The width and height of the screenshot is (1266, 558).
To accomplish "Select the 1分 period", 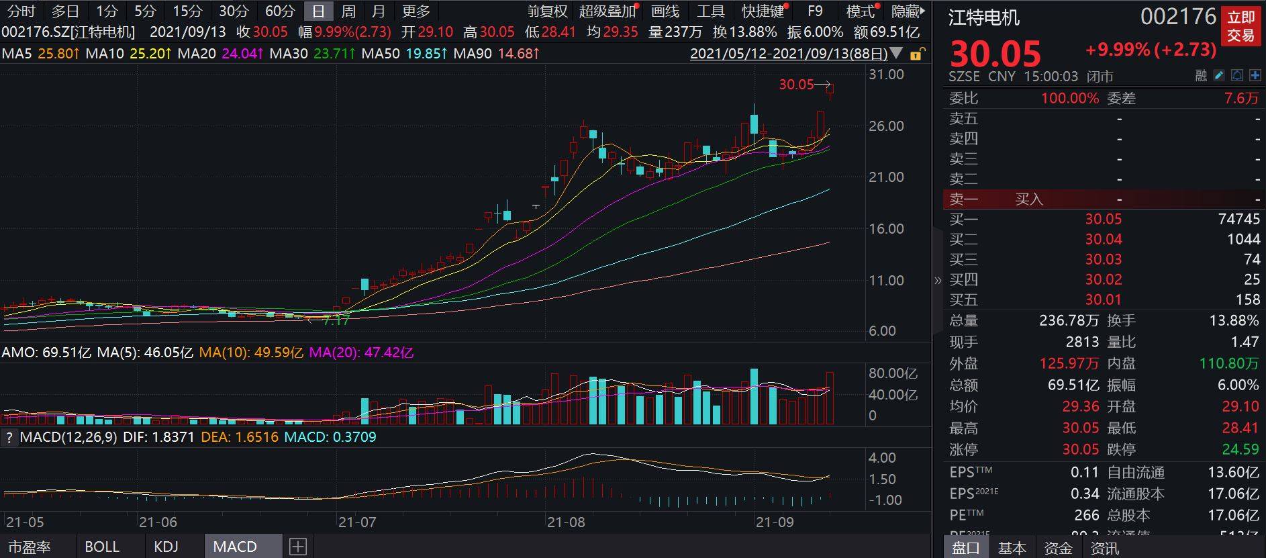I will pyautogui.click(x=107, y=11).
